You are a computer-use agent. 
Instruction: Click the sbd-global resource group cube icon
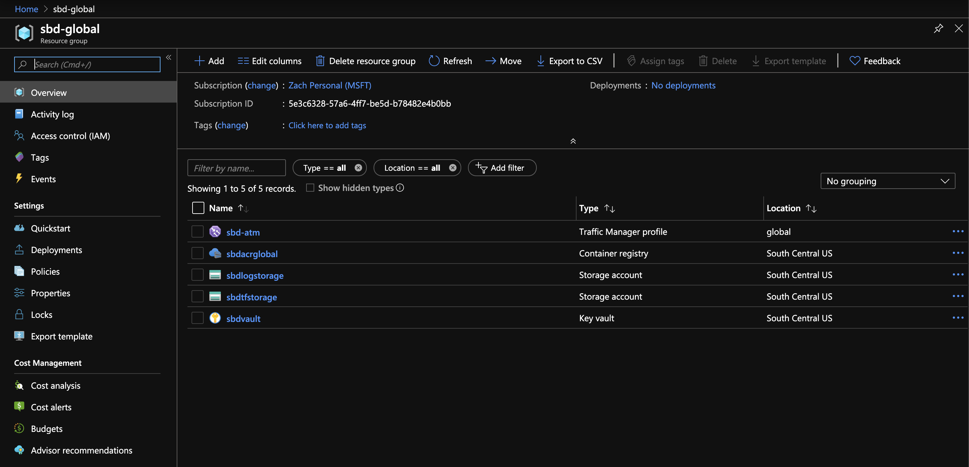pyautogui.click(x=24, y=33)
